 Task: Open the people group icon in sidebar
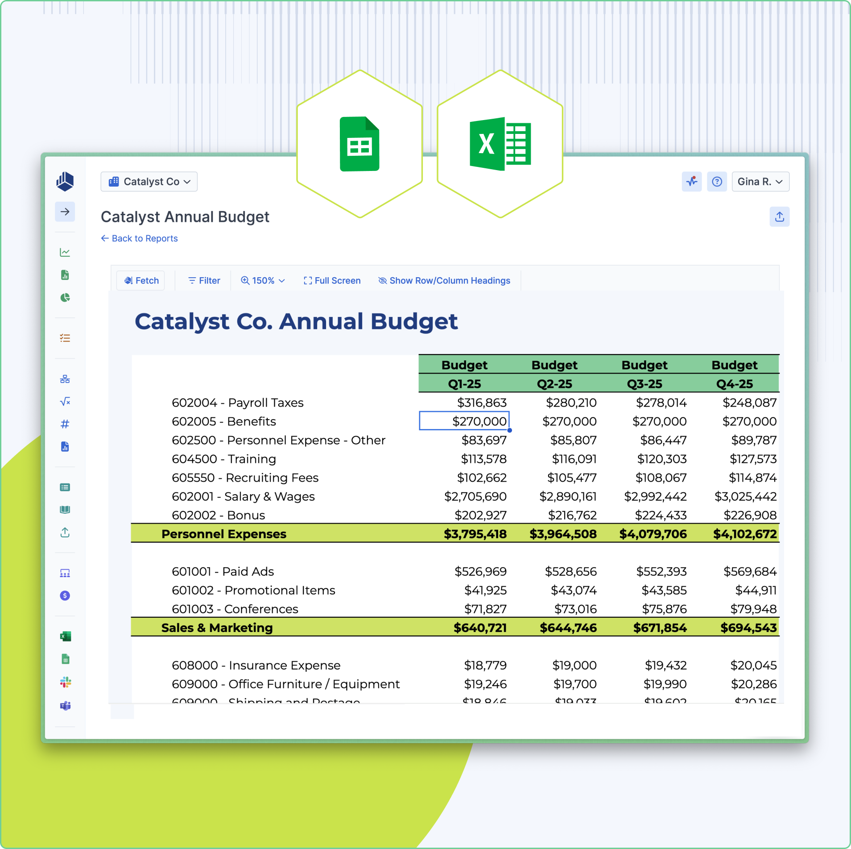[65, 573]
